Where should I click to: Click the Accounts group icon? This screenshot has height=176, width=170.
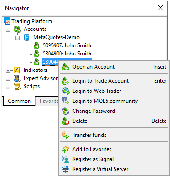17,29
